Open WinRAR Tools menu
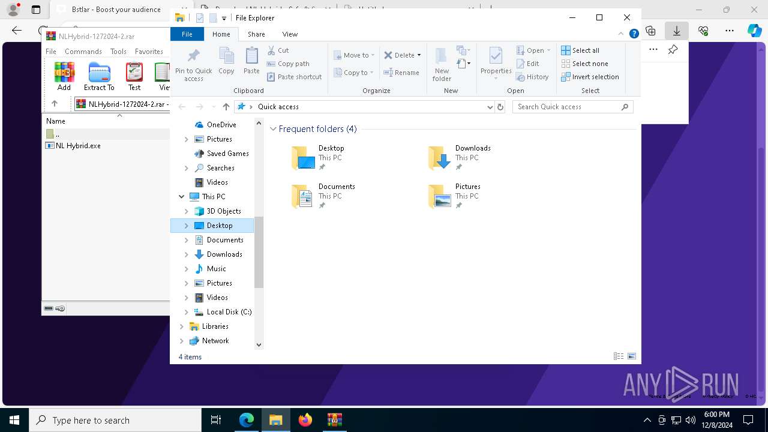The image size is (768, 432). pos(118,52)
